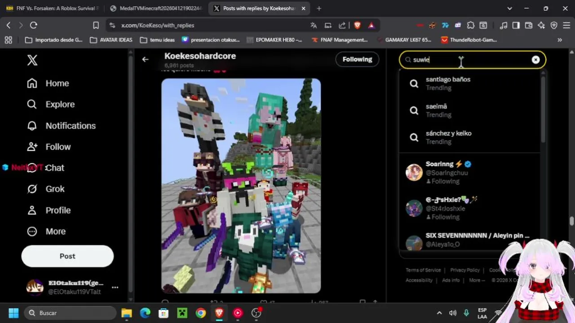Open Google Chrome from the taskbar
Viewport: 575px width, 323px height.
(201, 313)
